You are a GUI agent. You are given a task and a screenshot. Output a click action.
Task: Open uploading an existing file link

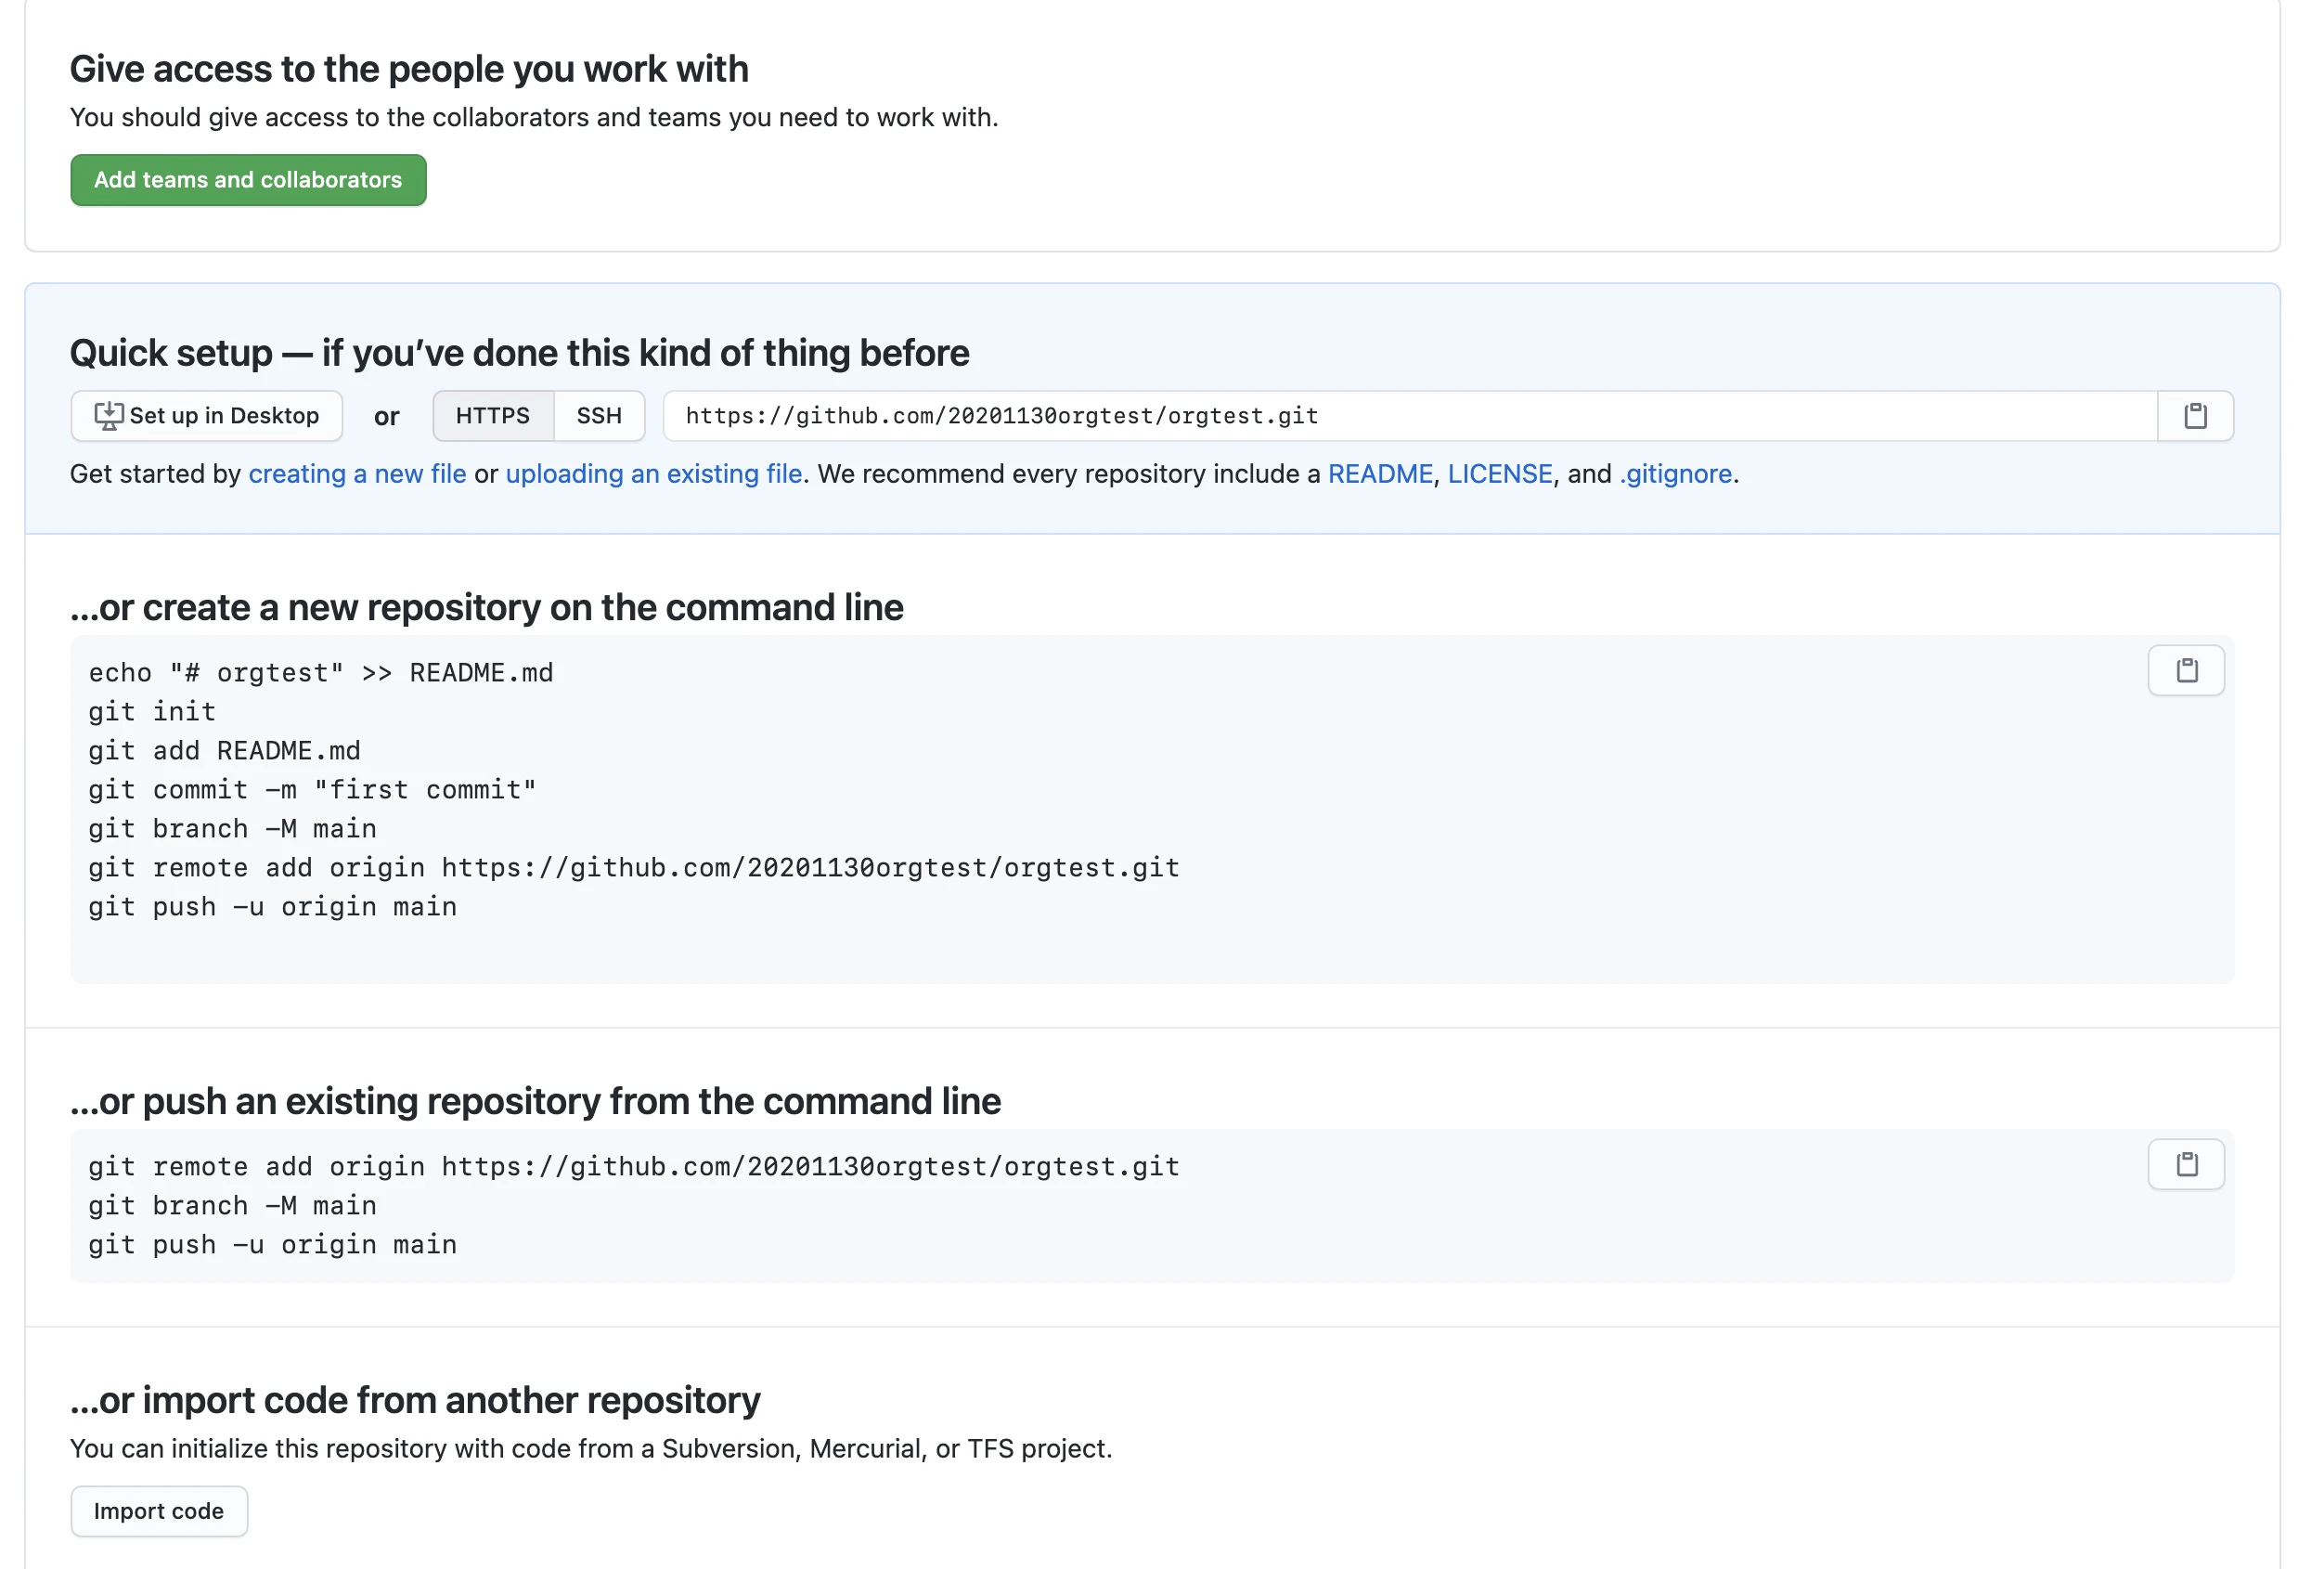click(x=654, y=474)
